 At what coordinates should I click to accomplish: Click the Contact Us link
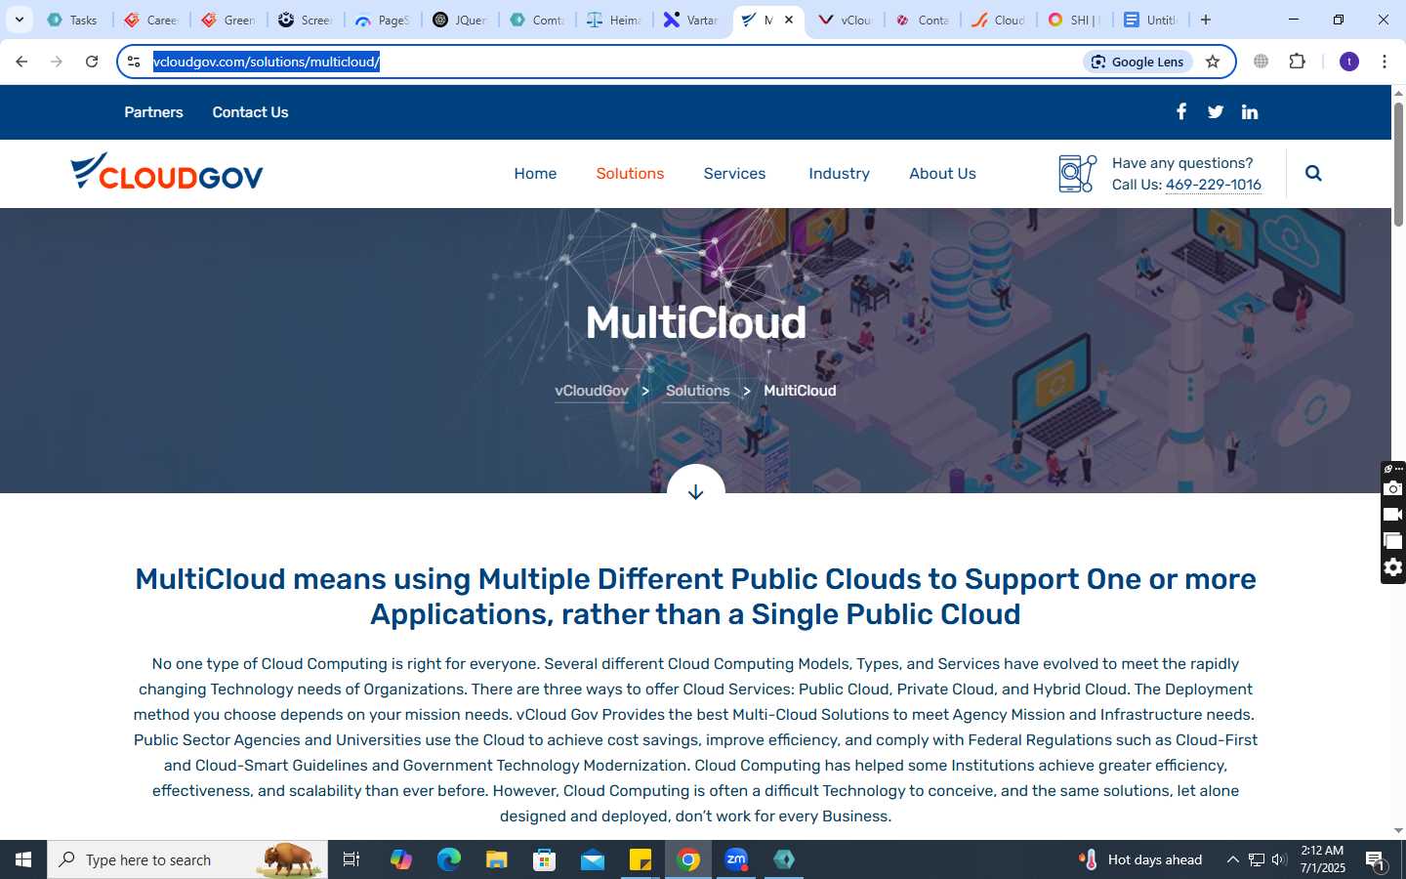(250, 112)
